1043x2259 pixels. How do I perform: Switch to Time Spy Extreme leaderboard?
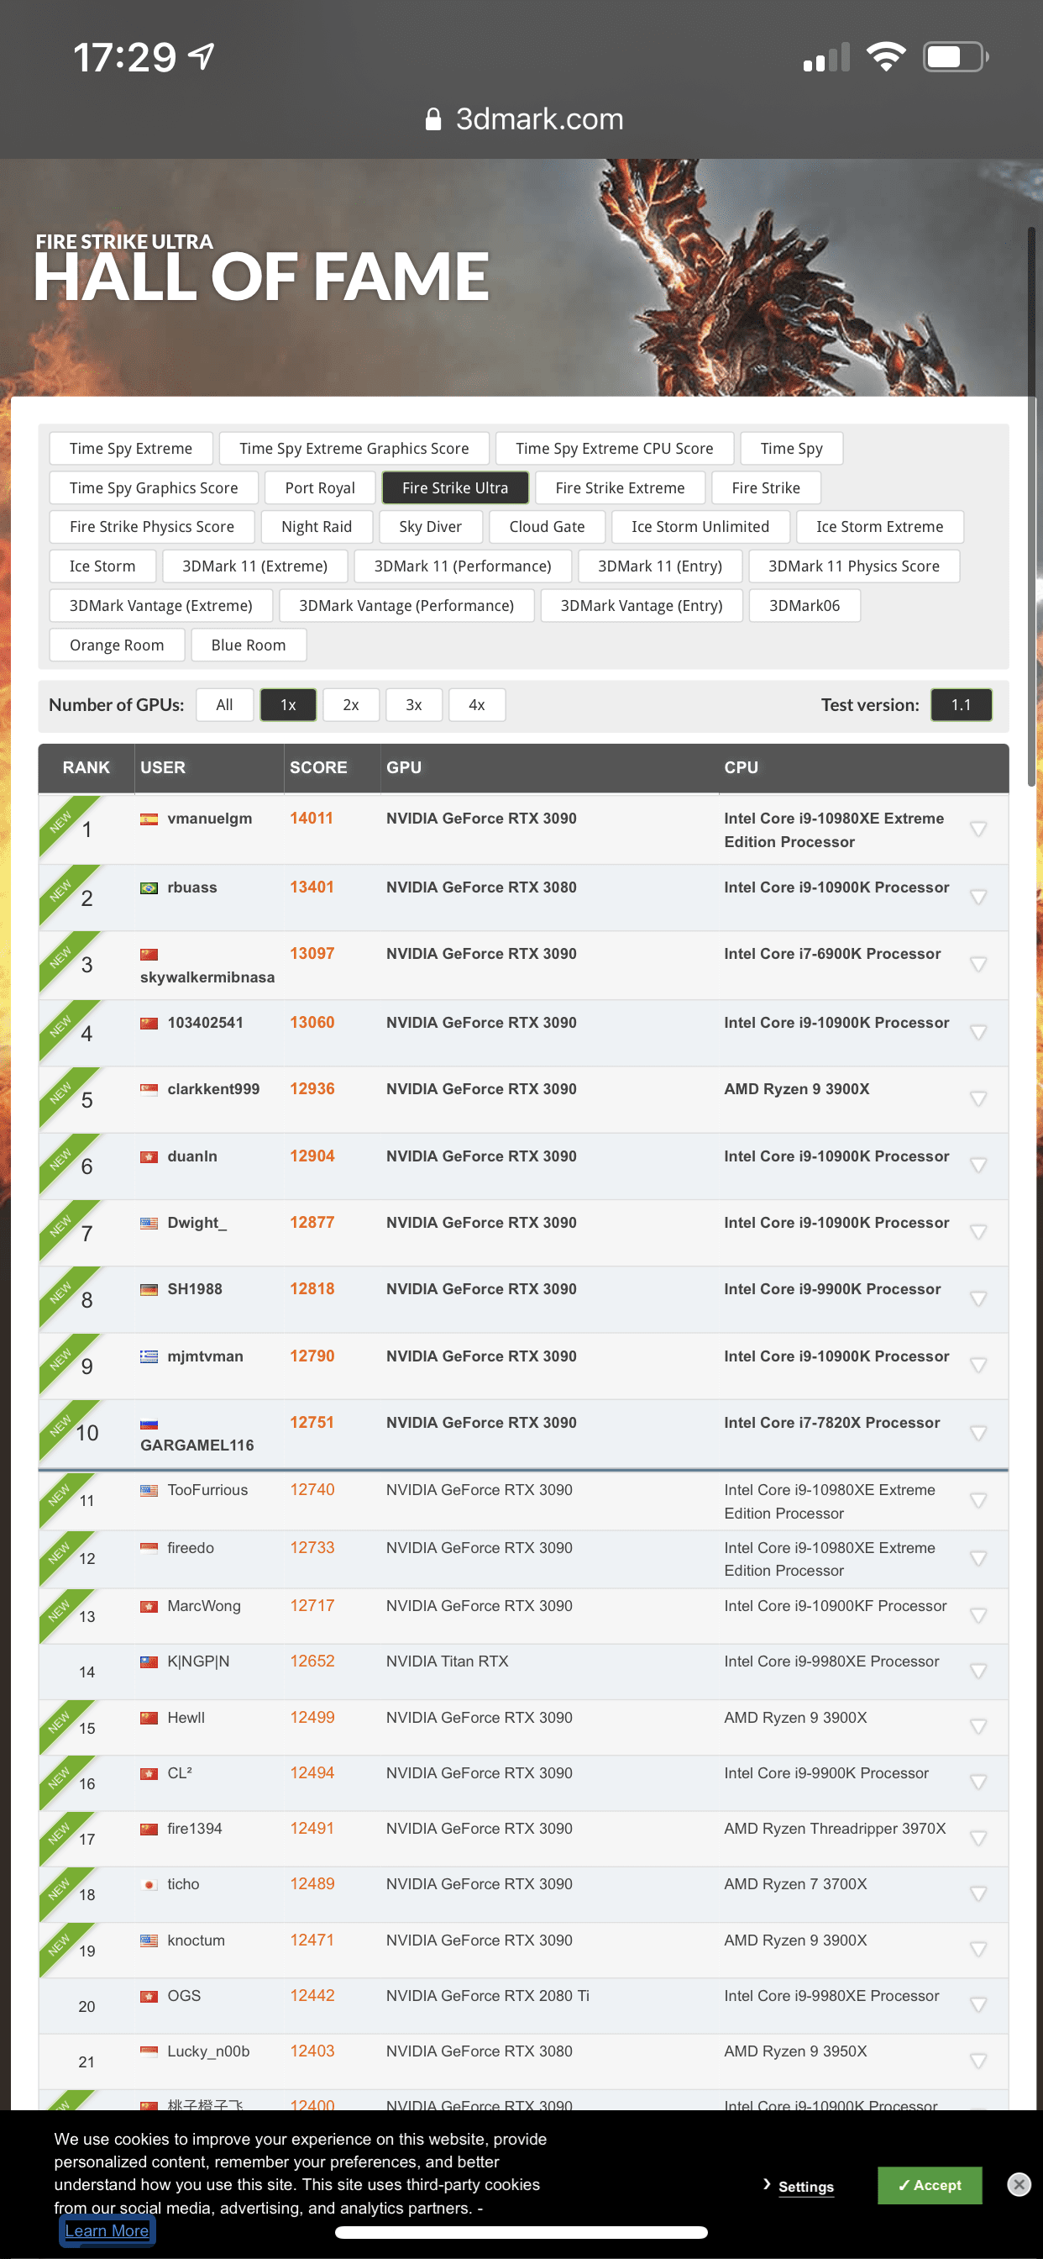click(131, 448)
